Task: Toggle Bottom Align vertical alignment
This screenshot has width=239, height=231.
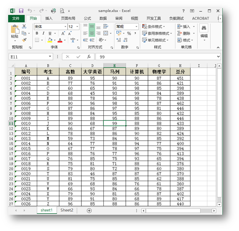Action: coord(98,27)
